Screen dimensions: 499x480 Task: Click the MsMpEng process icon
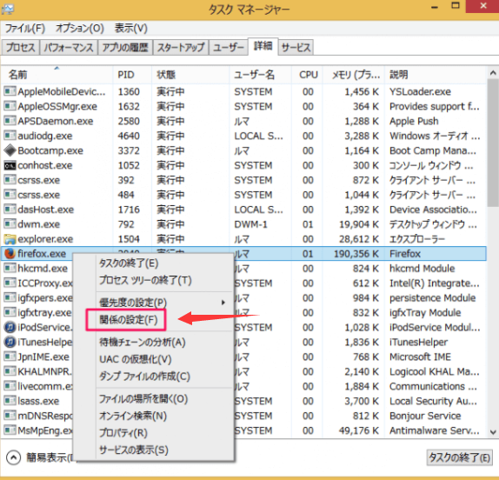tap(10, 430)
